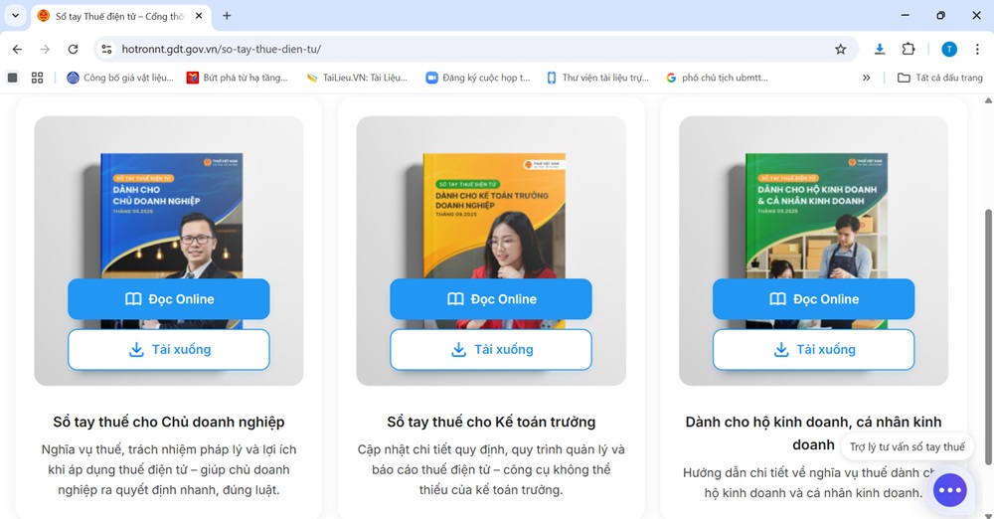Click Tải xuống for Kế toán trưởng handbook
This screenshot has height=519, width=994.
click(491, 350)
